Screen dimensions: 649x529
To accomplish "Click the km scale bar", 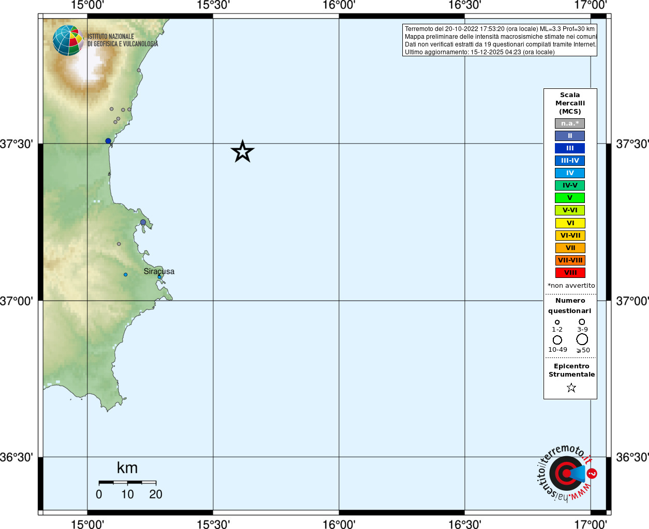I will (127, 483).
